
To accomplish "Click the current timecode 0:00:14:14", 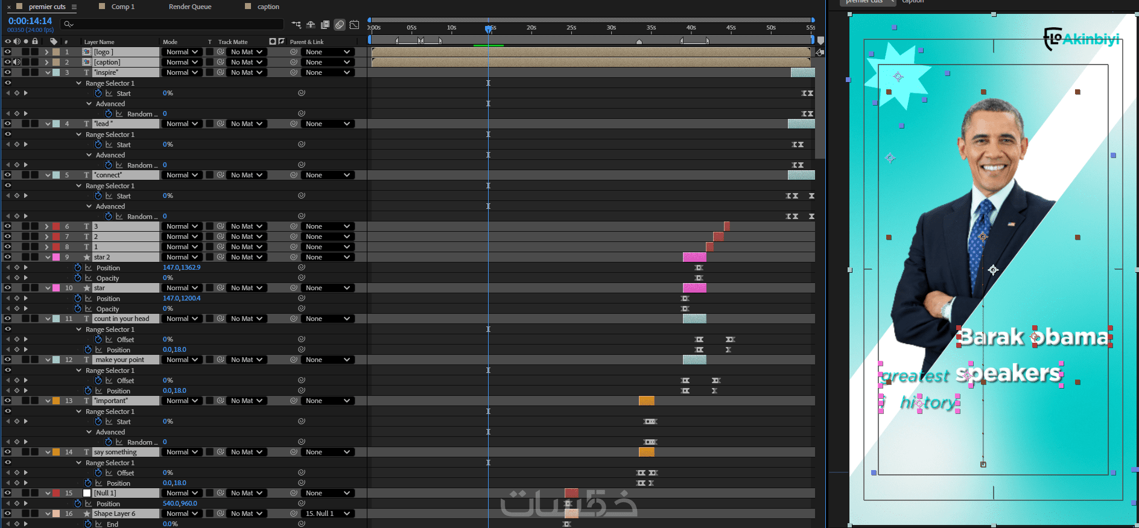I will pyautogui.click(x=30, y=21).
